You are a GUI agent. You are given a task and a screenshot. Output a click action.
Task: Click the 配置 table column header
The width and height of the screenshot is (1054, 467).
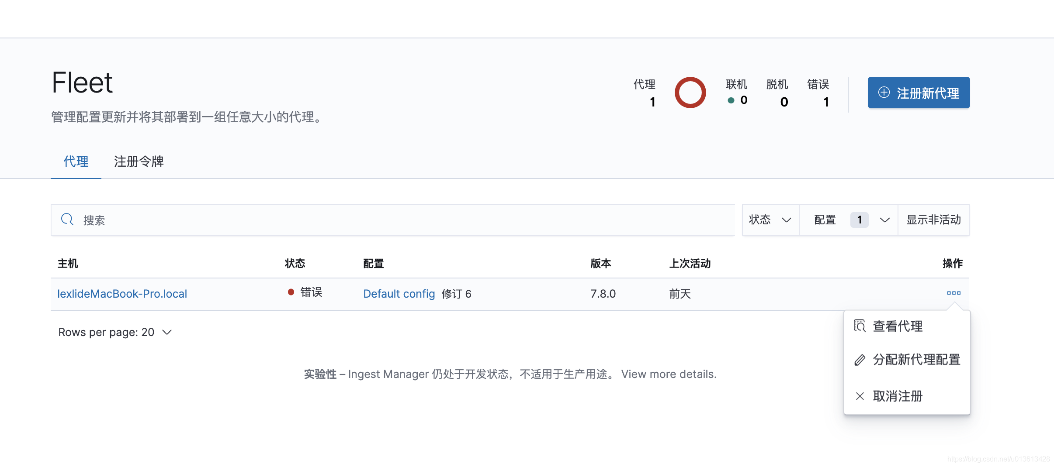pyautogui.click(x=374, y=263)
